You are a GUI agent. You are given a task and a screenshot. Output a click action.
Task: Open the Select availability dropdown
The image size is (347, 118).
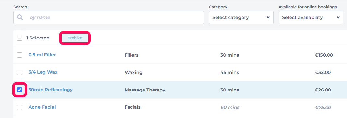[311, 17]
